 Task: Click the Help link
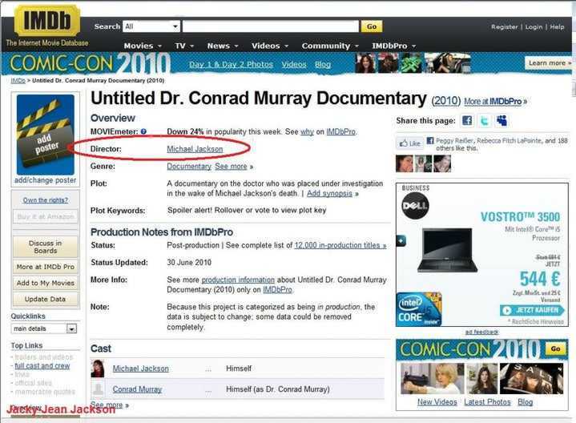[x=557, y=26]
